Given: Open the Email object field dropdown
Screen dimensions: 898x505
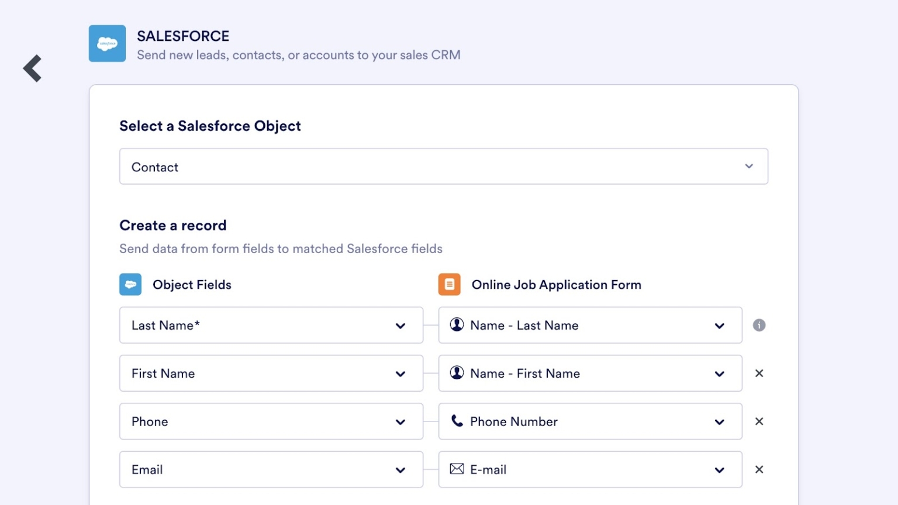Looking at the screenshot, I should pyautogui.click(x=401, y=469).
